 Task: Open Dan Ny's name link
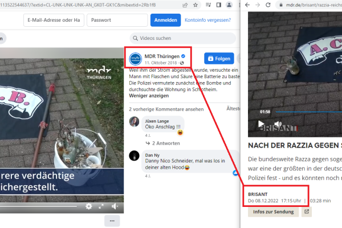pyautogui.click(x=152, y=155)
